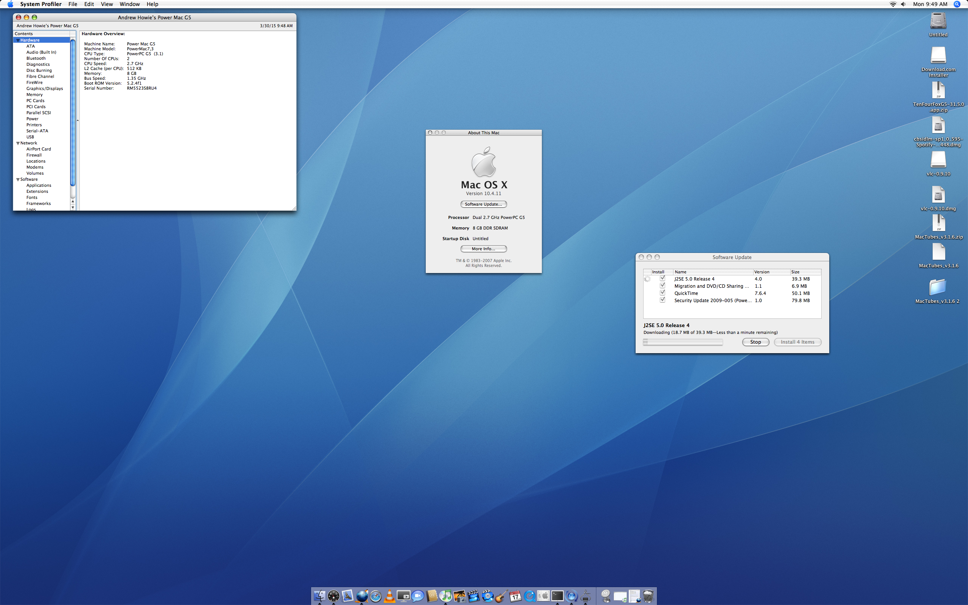Launch Safari from the dock
968x605 pixels.
coord(375,596)
